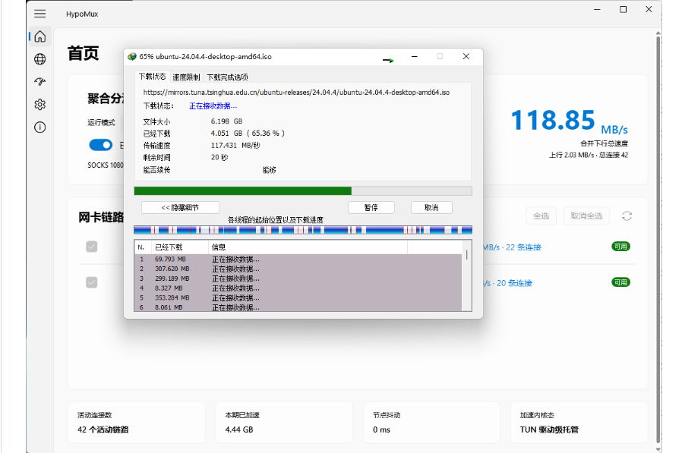Check the first network adapter checkbox
This screenshot has height=453, width=685.
pyautogui.click(x=92, y=247)
